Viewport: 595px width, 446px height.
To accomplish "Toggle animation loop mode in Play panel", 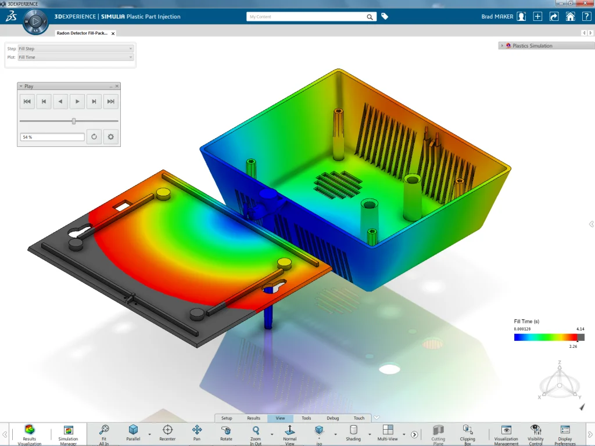I will point(94,137).
